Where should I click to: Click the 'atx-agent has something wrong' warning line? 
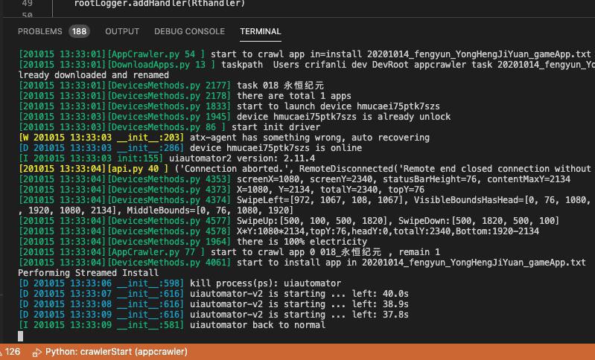tap(310, 138)
